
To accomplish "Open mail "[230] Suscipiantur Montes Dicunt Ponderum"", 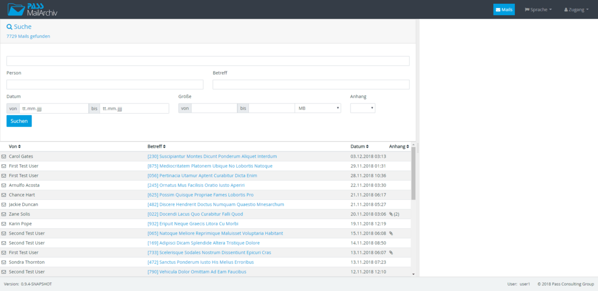I will point(212,157).
